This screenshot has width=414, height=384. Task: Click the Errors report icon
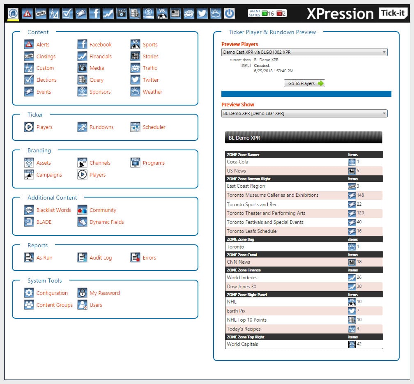click(x=135, y=258)
